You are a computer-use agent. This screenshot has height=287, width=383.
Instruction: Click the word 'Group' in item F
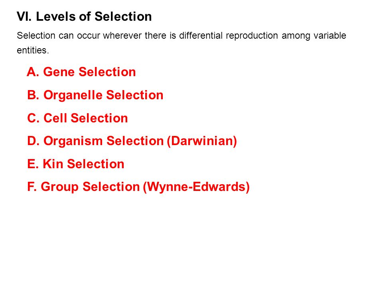[x=59, y=187]
